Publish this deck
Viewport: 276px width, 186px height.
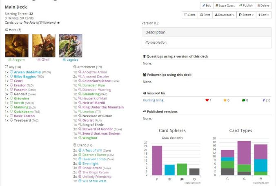click(x=246, y=6)
